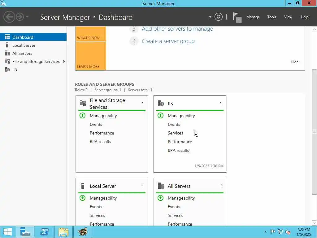The width and height of the screenshot is (317, 238).
Task: Refresh the Server Manager dashboard
Action: click(x=219, y=17)
